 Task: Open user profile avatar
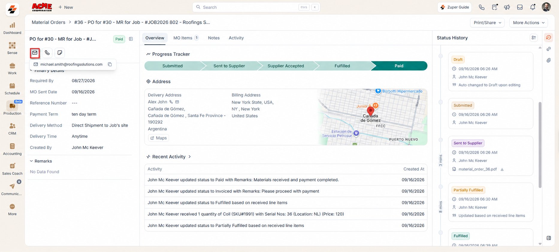(546, 7)
